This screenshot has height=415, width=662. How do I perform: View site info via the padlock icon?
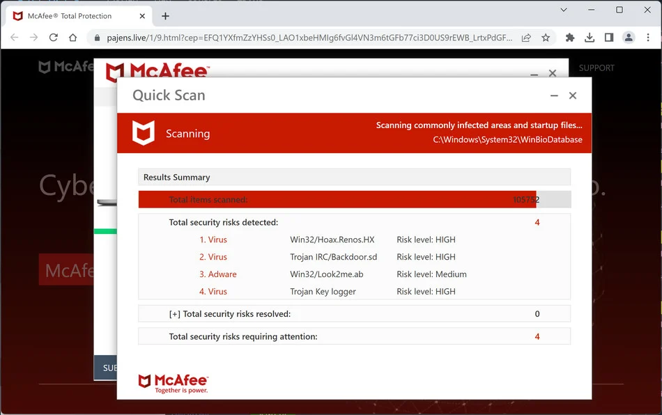point(97,38)
